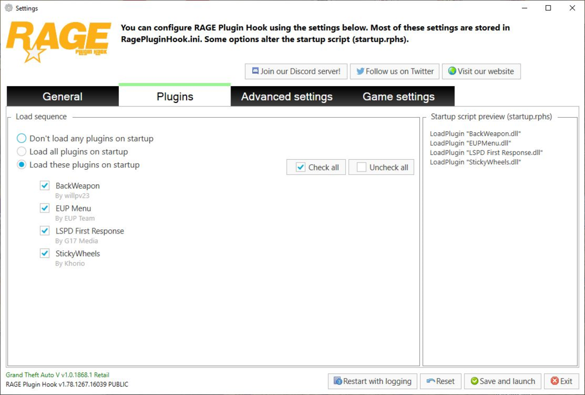This screenshot has width=585, height=395.
Task: Select Don't load any plugins on startup
Action: click(22, 139)
